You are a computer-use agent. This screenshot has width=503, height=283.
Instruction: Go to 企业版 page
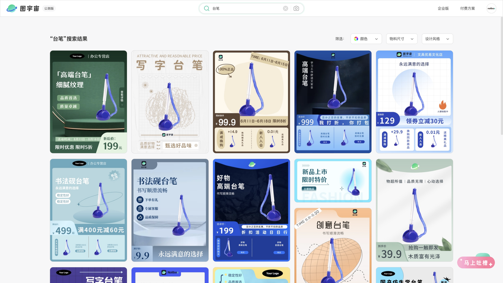pyautogui.click(x=443, y=8)
